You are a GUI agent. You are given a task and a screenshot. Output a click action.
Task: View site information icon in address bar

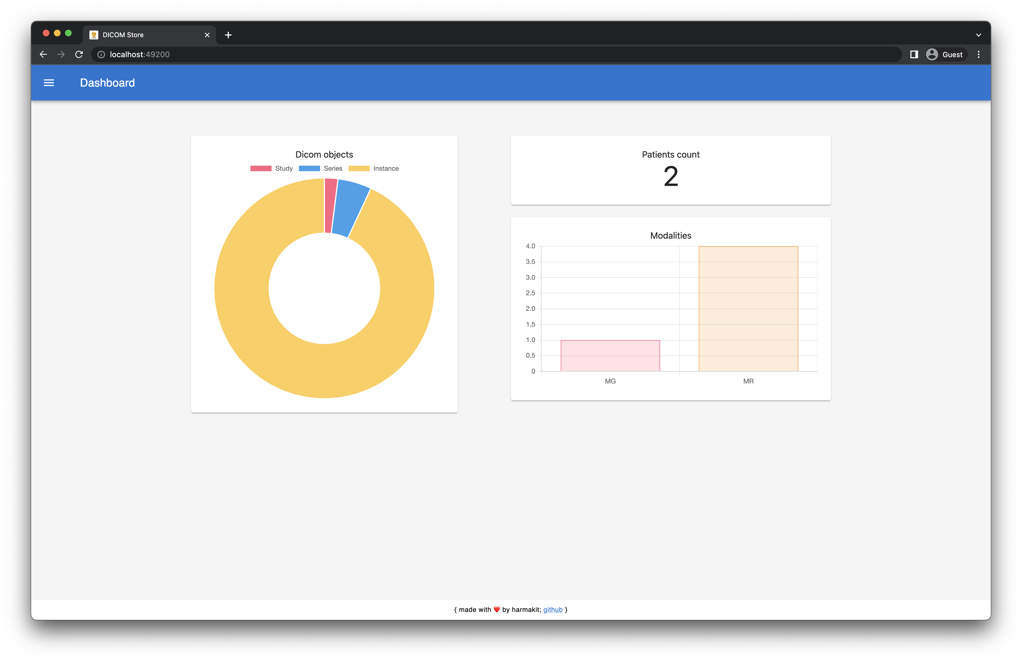point(101,54)
